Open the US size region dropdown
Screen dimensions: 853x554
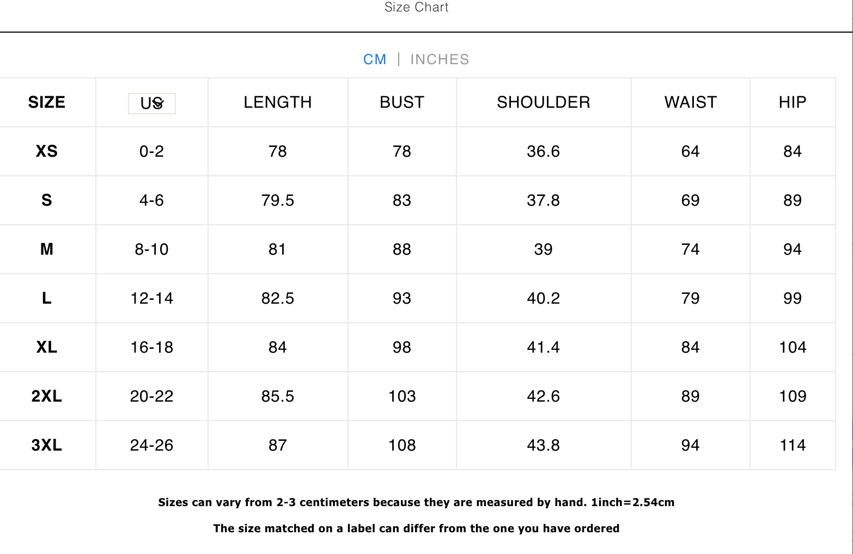(x=152, y=103)
